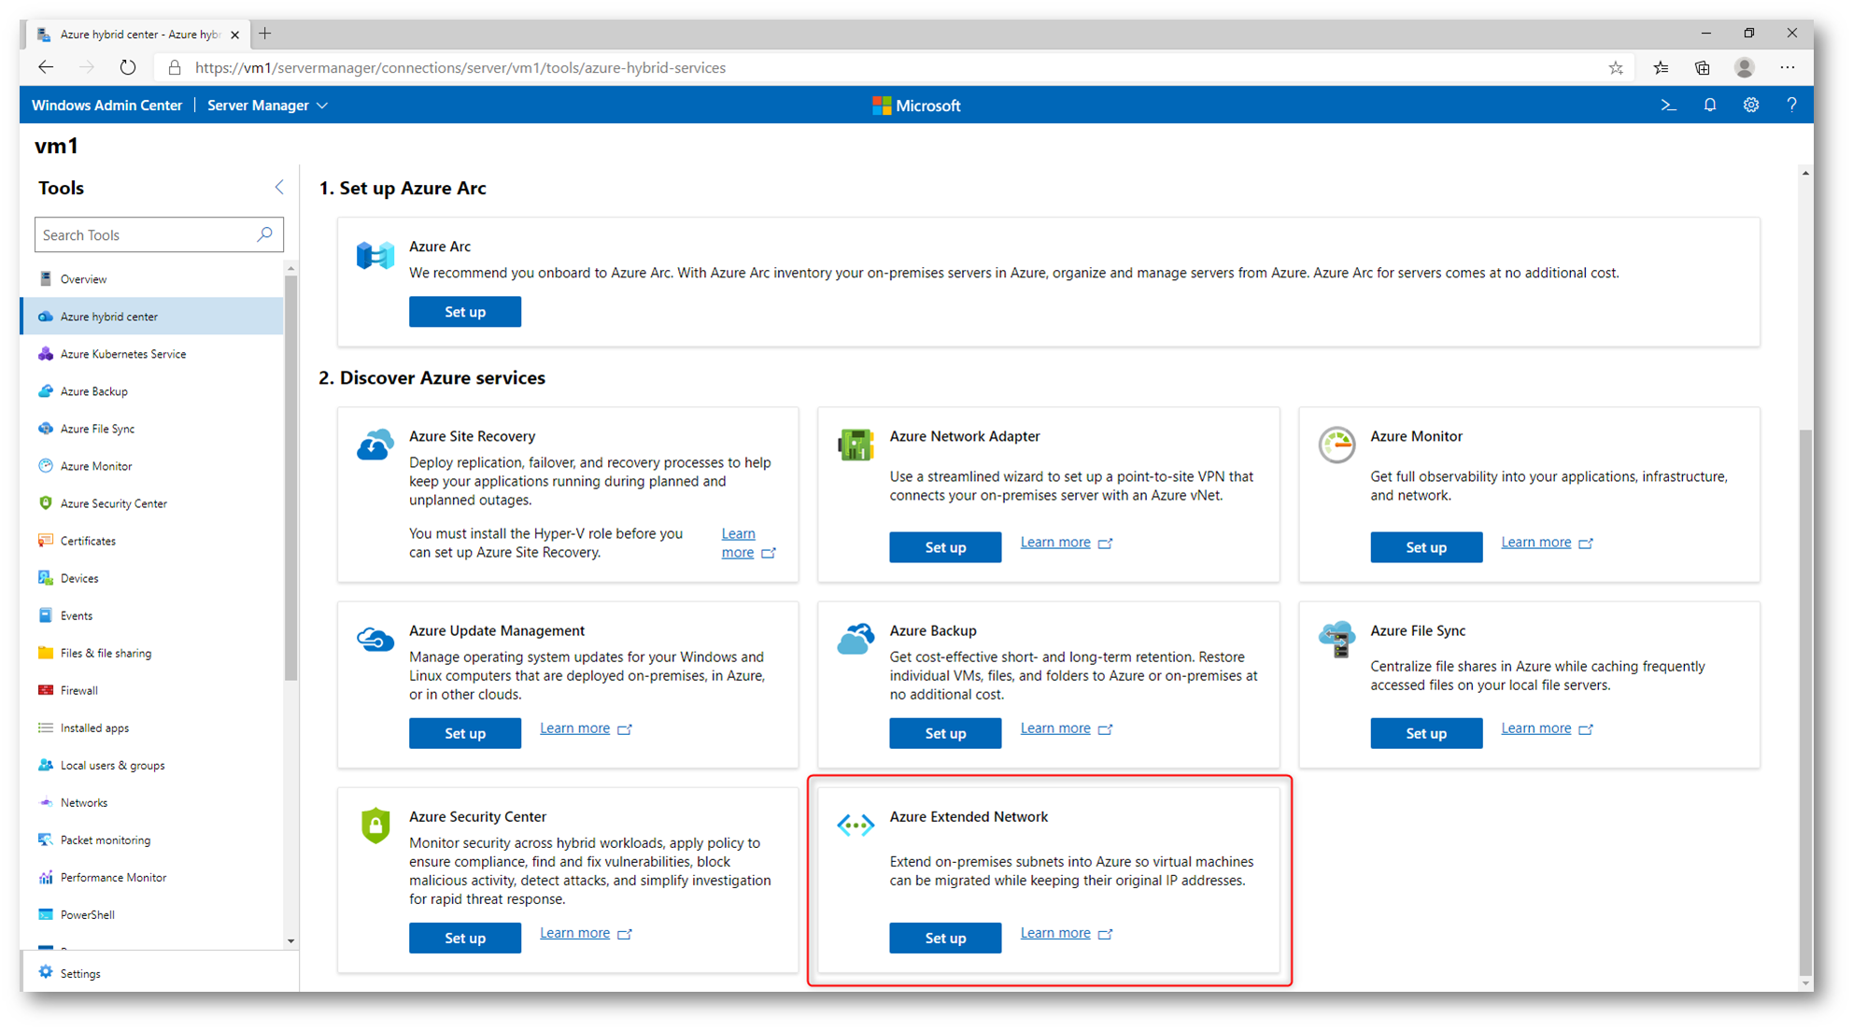Open Azure Kubernetes Service tool
The width and height of the screenshot is (1853, 1031).
153,354
